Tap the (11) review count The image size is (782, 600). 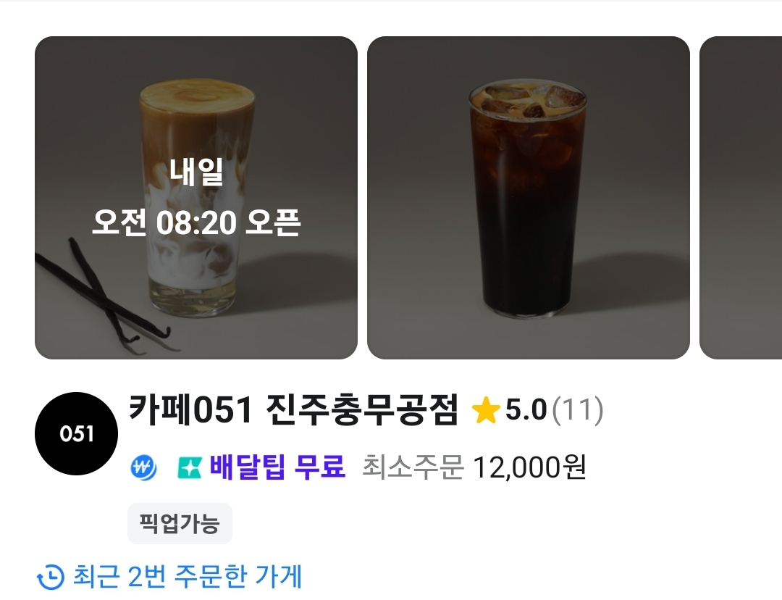(578, 410)
